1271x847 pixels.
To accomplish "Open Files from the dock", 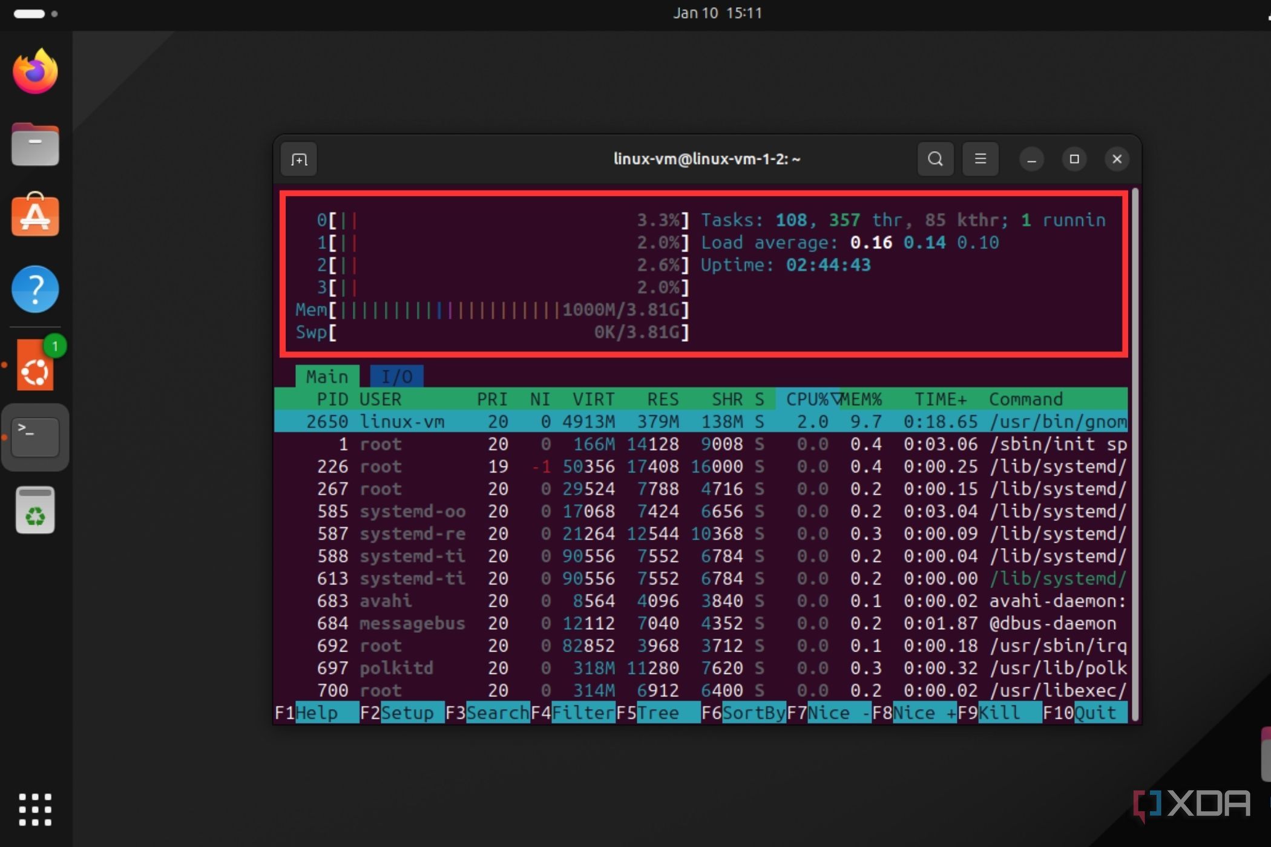I will pyautogui.click(x=35, y=144).
